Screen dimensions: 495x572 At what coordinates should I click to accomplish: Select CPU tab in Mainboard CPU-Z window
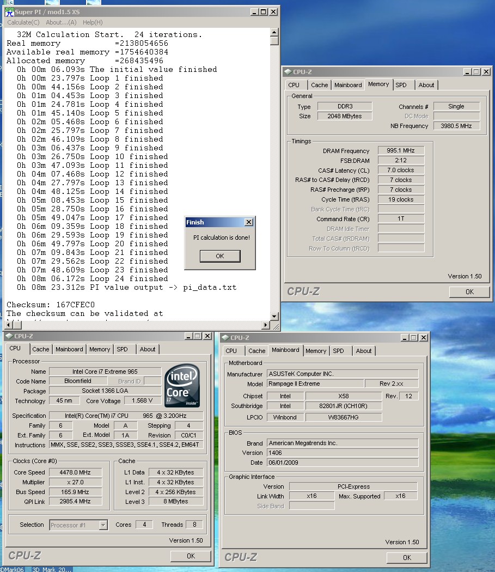[x=231, y=351]
